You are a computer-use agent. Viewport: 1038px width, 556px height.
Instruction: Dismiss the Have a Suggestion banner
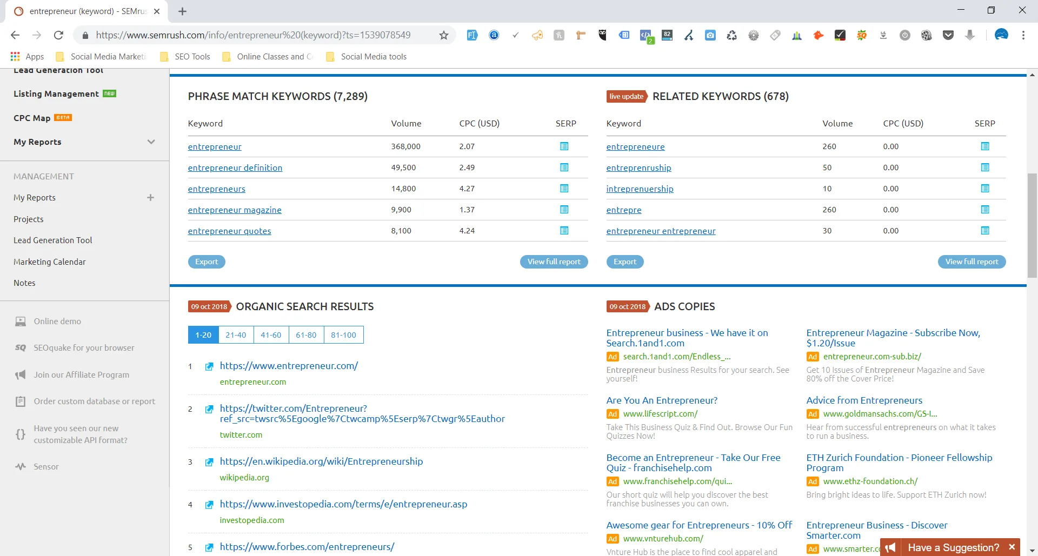tap(1012, 547)
